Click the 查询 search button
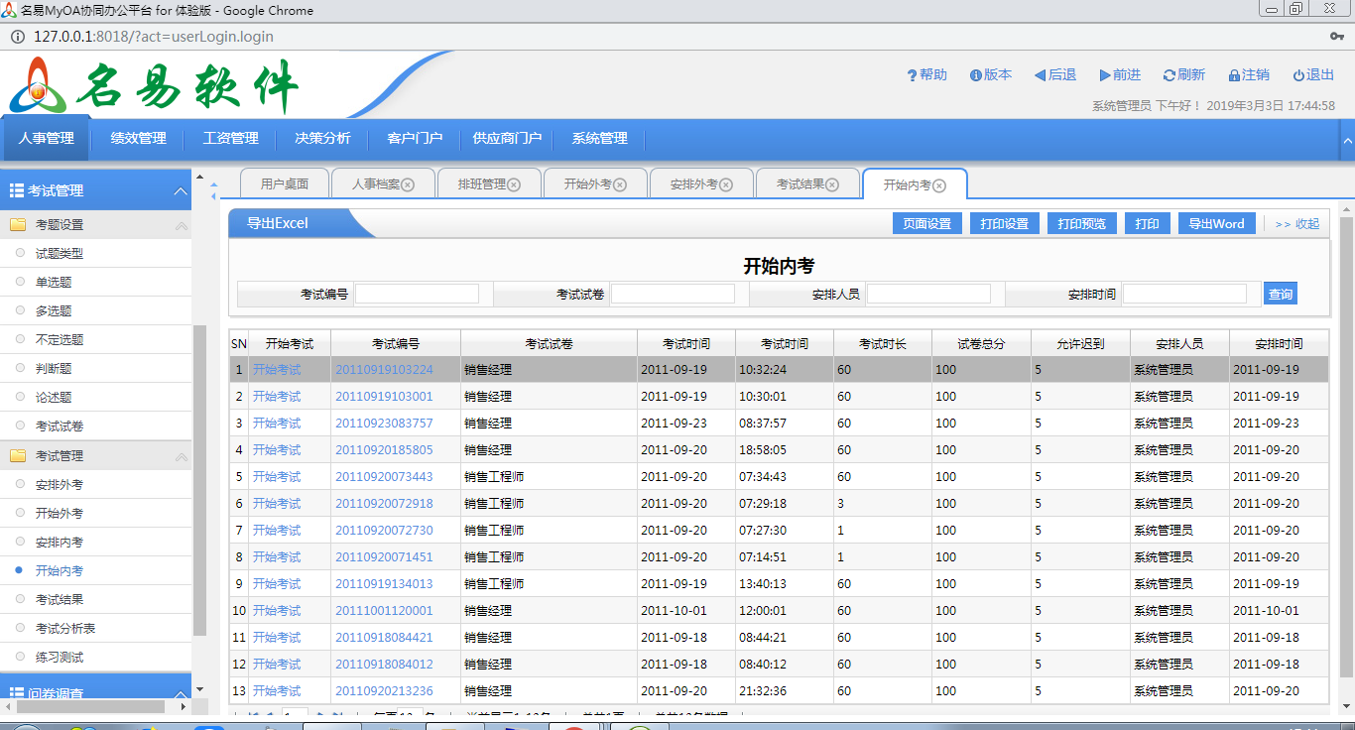This screenshot has width=1355, height=730. pos(1280,295)
